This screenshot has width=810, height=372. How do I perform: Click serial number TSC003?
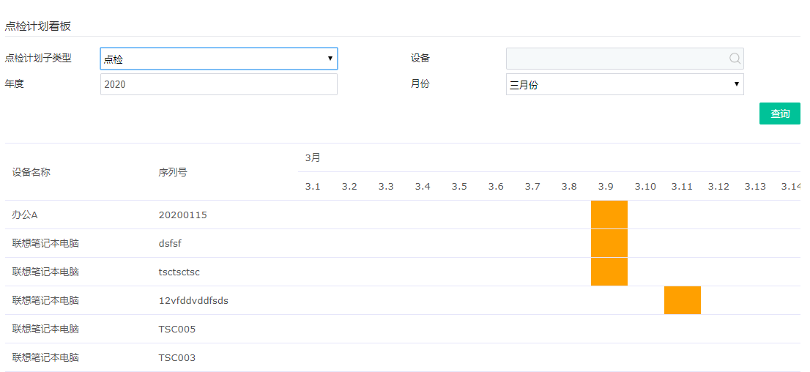tap(177, 358)
